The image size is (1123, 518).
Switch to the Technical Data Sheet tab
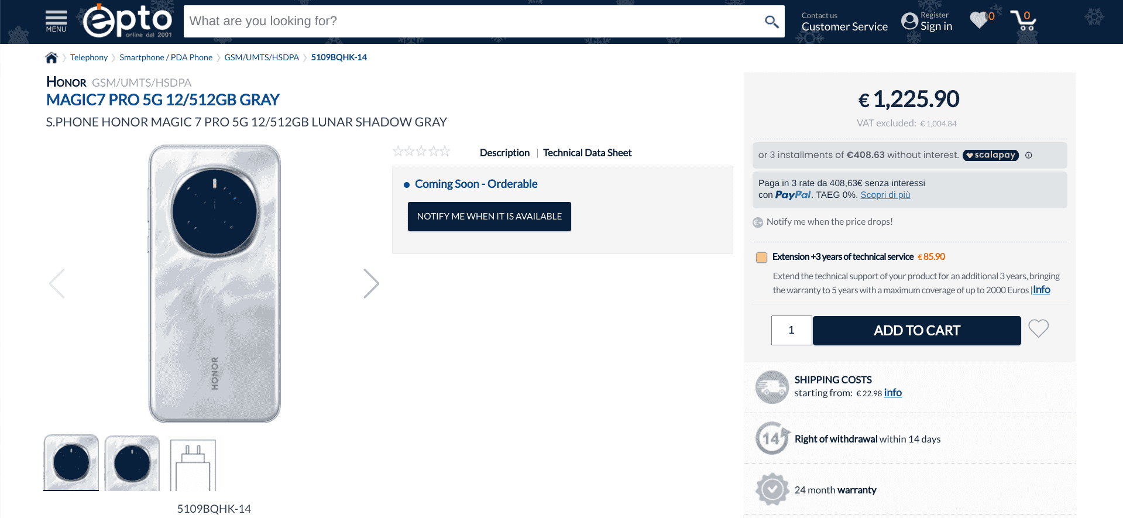tap(587, 153)
